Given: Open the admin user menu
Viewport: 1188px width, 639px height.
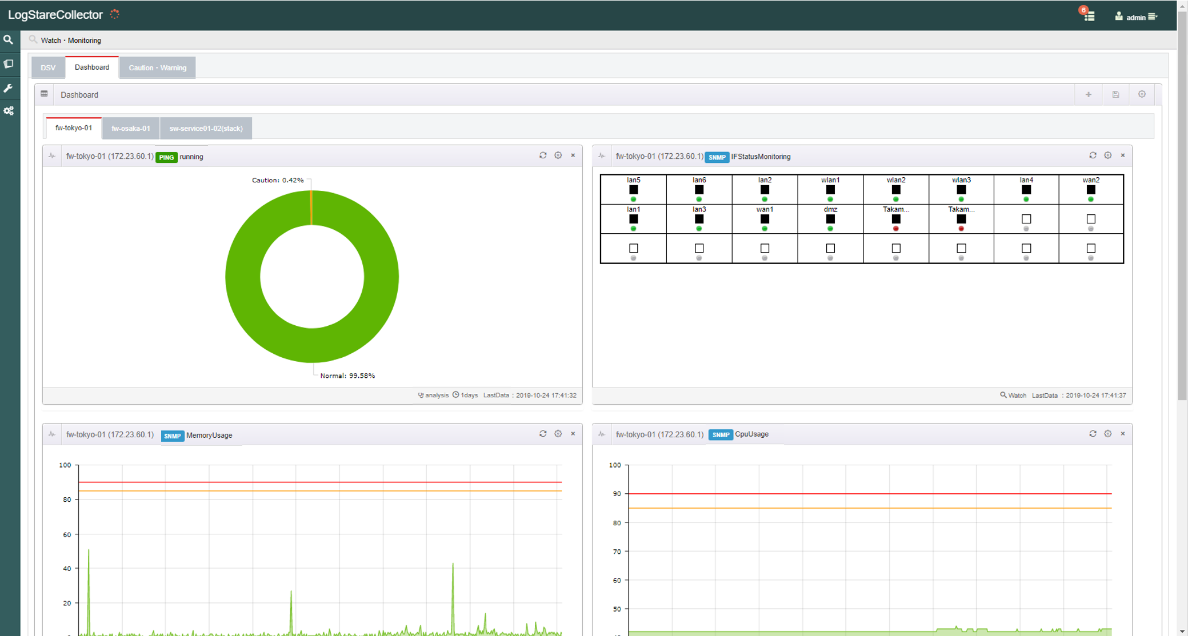Looking at the screenshot, I should (1136, 17).
